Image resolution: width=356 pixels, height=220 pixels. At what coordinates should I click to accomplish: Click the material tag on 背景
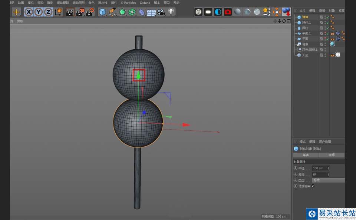[x=332, y=44]
